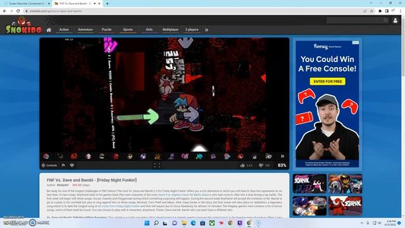Viewport: 405px width, 228px height.
Task: Select first related game icon in strip
Action: [x=46, y=156]
